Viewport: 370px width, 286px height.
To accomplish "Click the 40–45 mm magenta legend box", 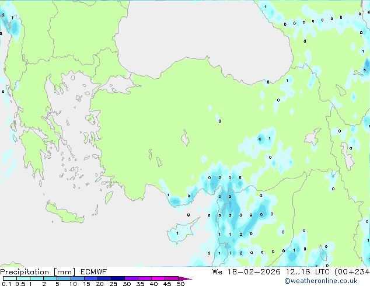I will pos(158,278).
